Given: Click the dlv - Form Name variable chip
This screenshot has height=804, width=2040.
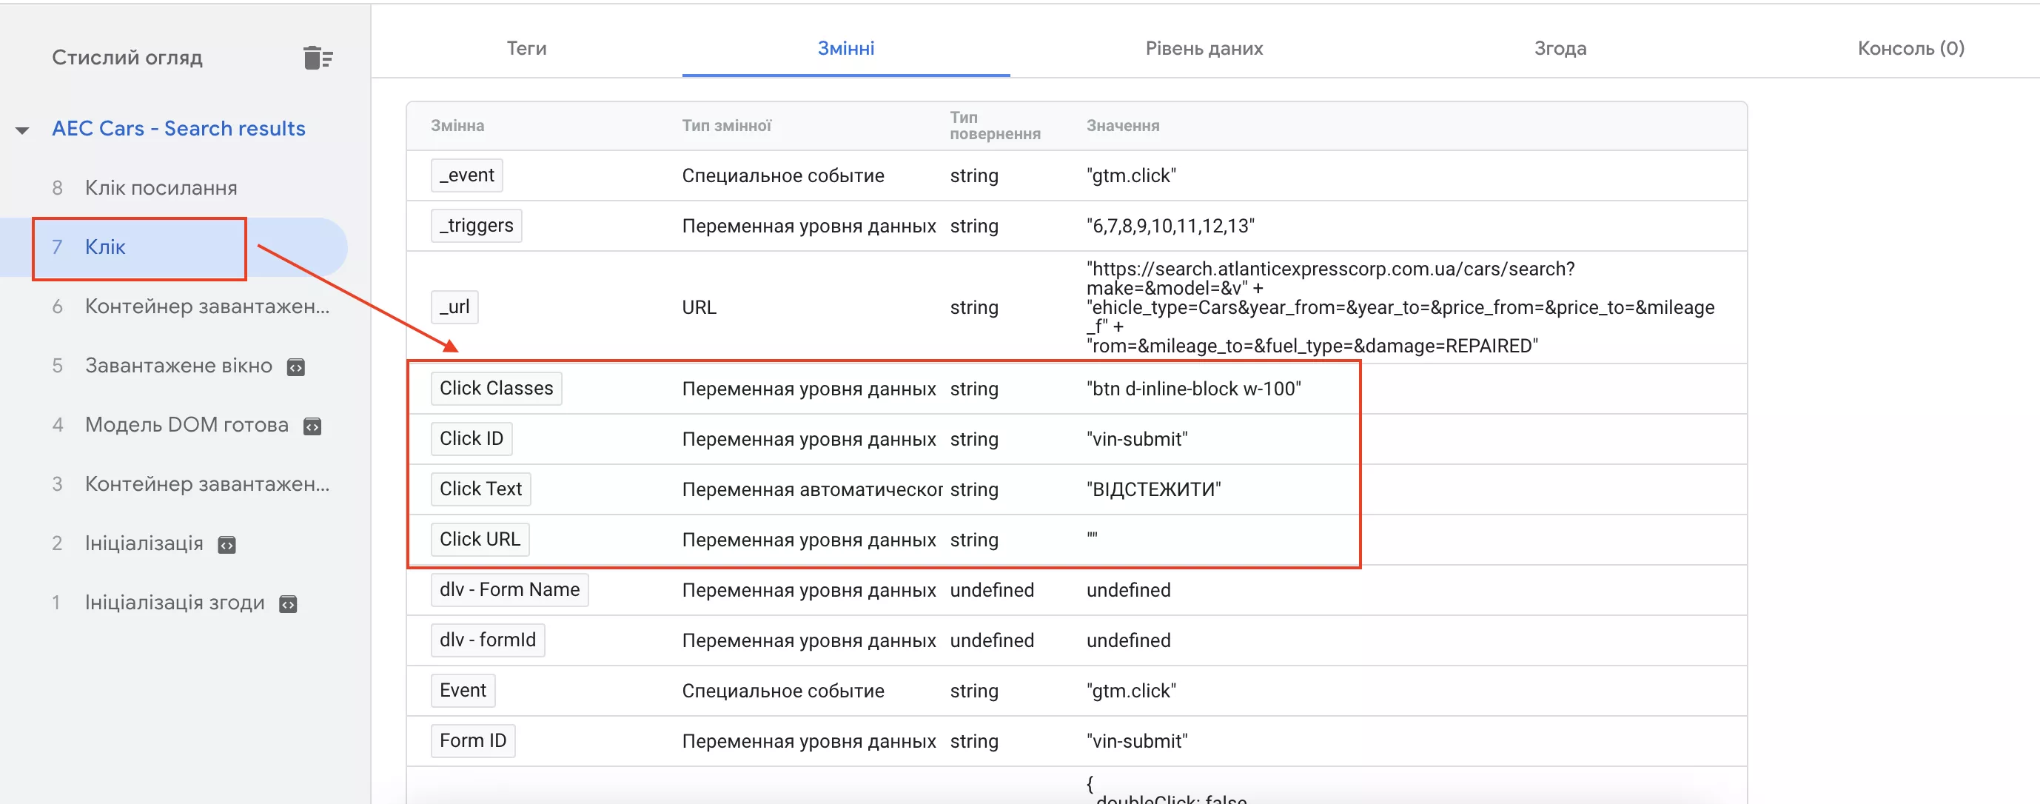Looking at the screenshot, I should pos(509,589).
